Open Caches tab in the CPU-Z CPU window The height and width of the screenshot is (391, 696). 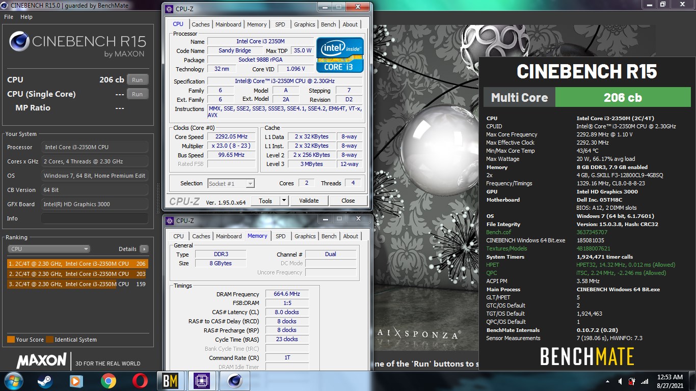click(201, 24)
